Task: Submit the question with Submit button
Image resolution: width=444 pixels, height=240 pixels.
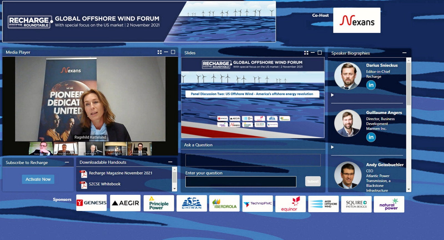Action: (313, 181)
